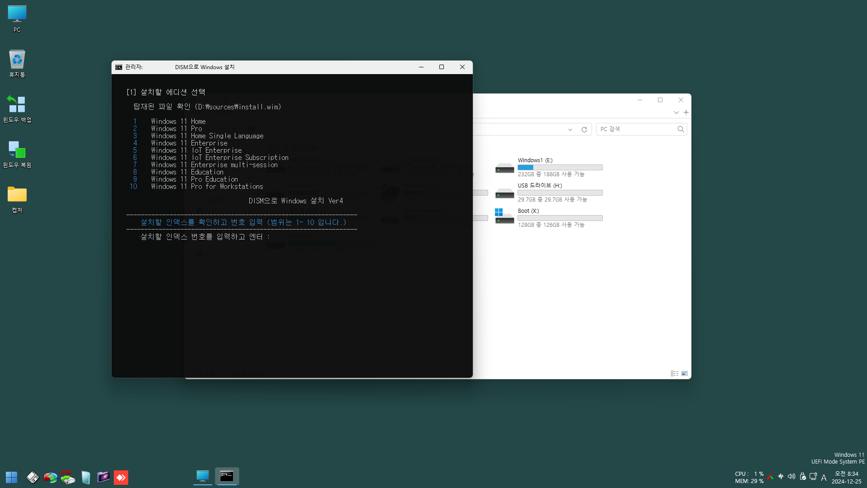Maximize the Explorer window
This screenshot has height=488, width=867.
(660, 100)
